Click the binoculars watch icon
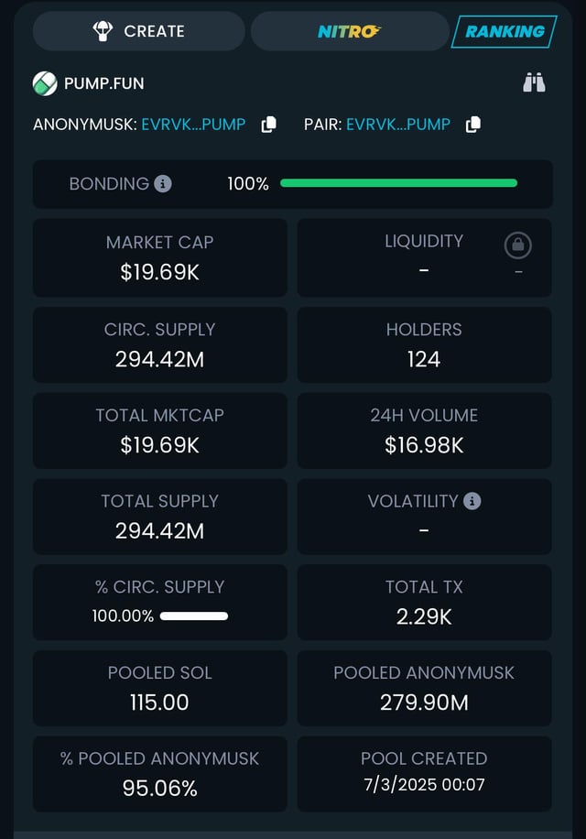 click(x=535, y=83)
